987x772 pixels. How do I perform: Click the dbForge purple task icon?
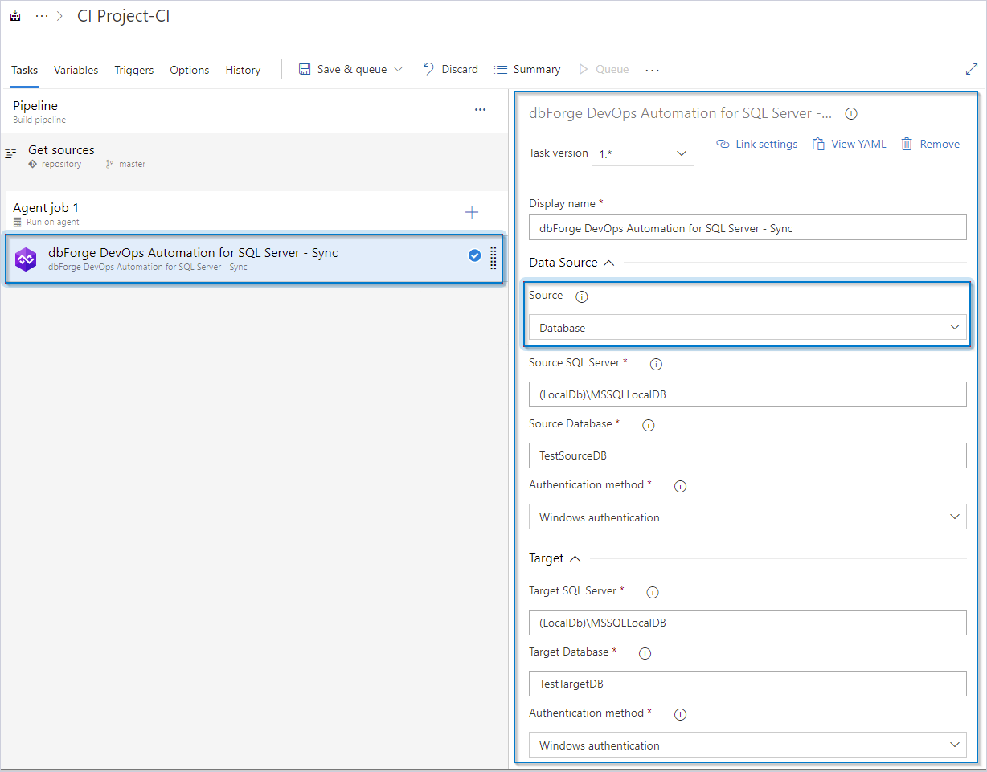click(x=26, y=259)
